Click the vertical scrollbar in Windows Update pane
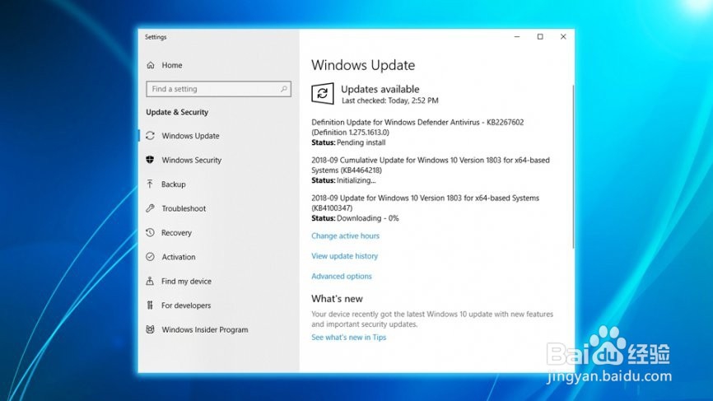Screen dimensions: 713x401 (573, 166)
